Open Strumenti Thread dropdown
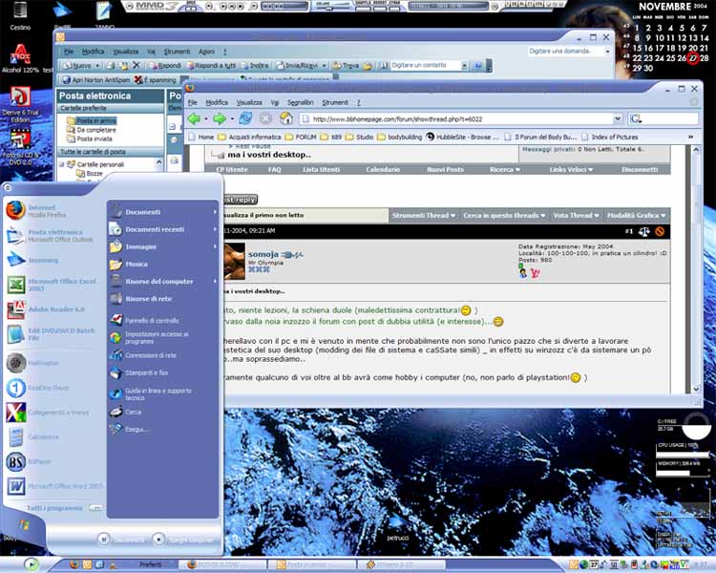The width and height of the screenshot is (716, 573). point(423,215)
